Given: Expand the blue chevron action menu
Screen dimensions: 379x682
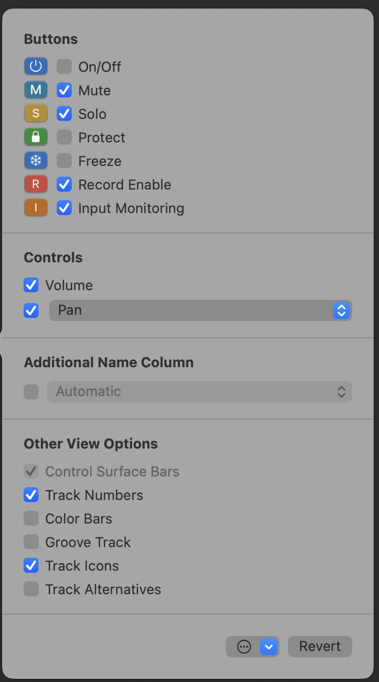Looking at the screenshot, I should coord(269,647).
